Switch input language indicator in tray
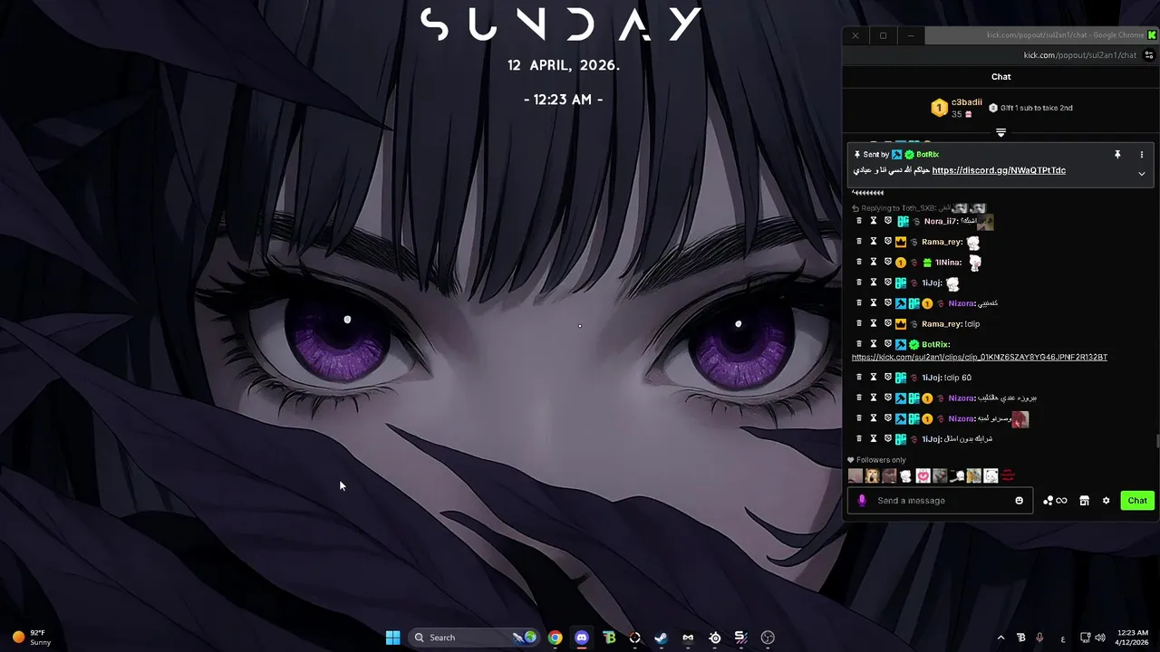 pyautogui.click(x=1063, y=638)
